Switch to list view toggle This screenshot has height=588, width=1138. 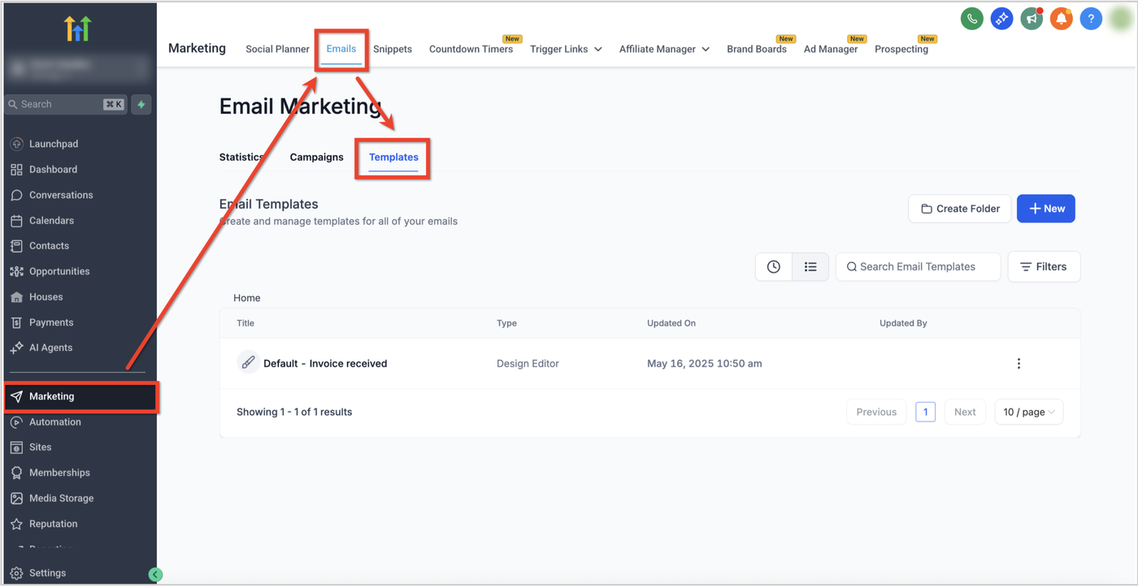[810, 266]
